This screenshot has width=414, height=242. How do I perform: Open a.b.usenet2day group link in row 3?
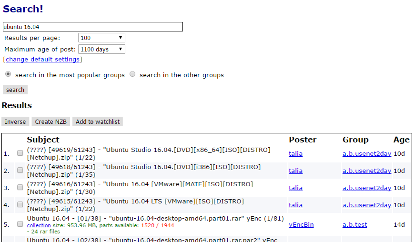pyautogui.click(x=367, y=188)
